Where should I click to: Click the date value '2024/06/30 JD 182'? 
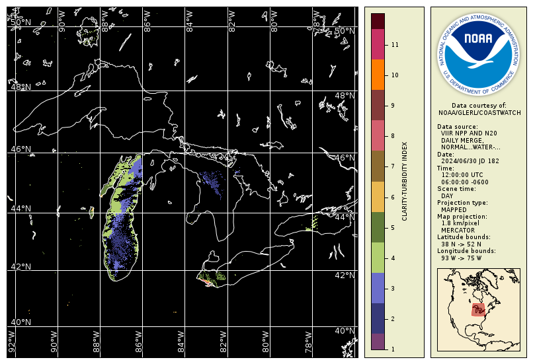pyautogui.click(x=470, y=161)
